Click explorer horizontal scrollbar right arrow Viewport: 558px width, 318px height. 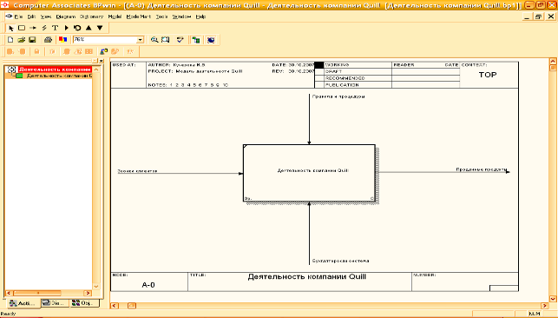click(x=88, y=293)
